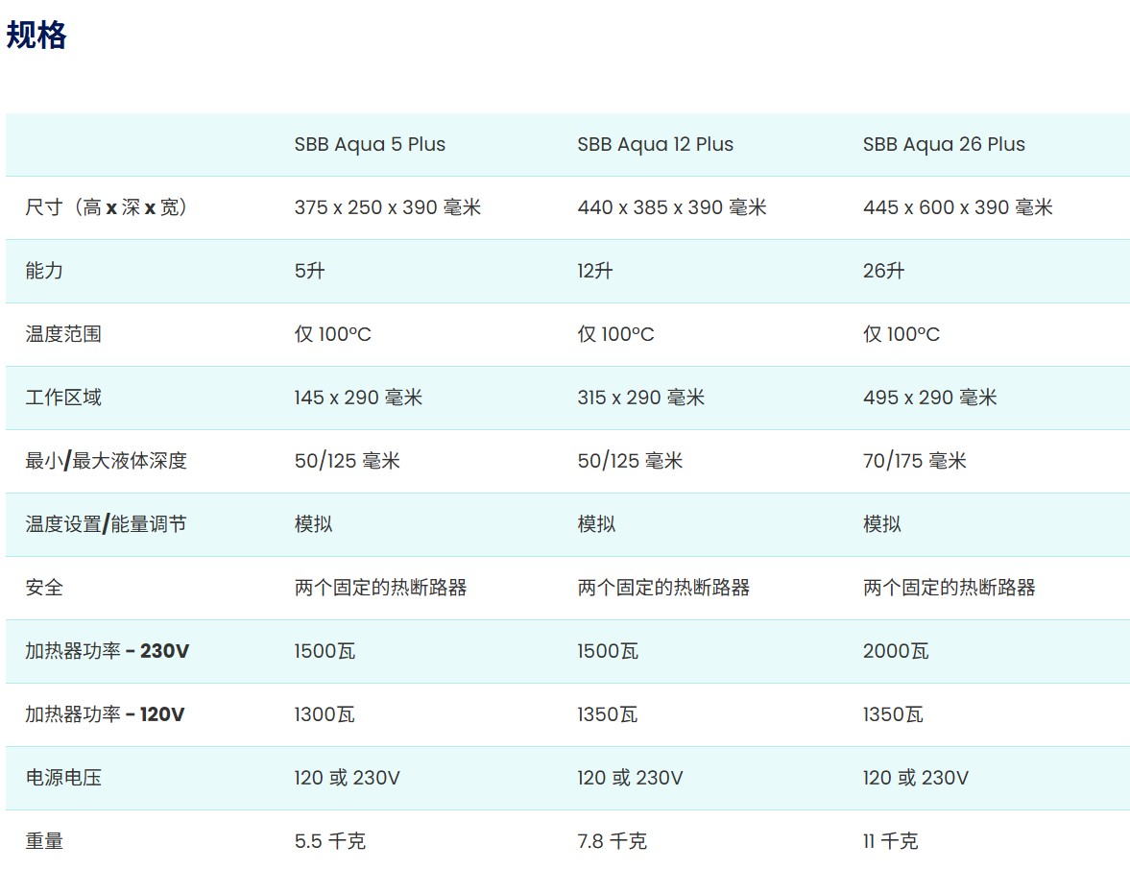This screenshot has height=869, width=1130.
Task: Click the 加热器功率 – 120V row label
Action: click(x=106, y=714)
